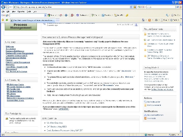This screenshot has height=137, width=183.
Task: Open the Tools menu in the menu bar
Action: pos(29,11)
